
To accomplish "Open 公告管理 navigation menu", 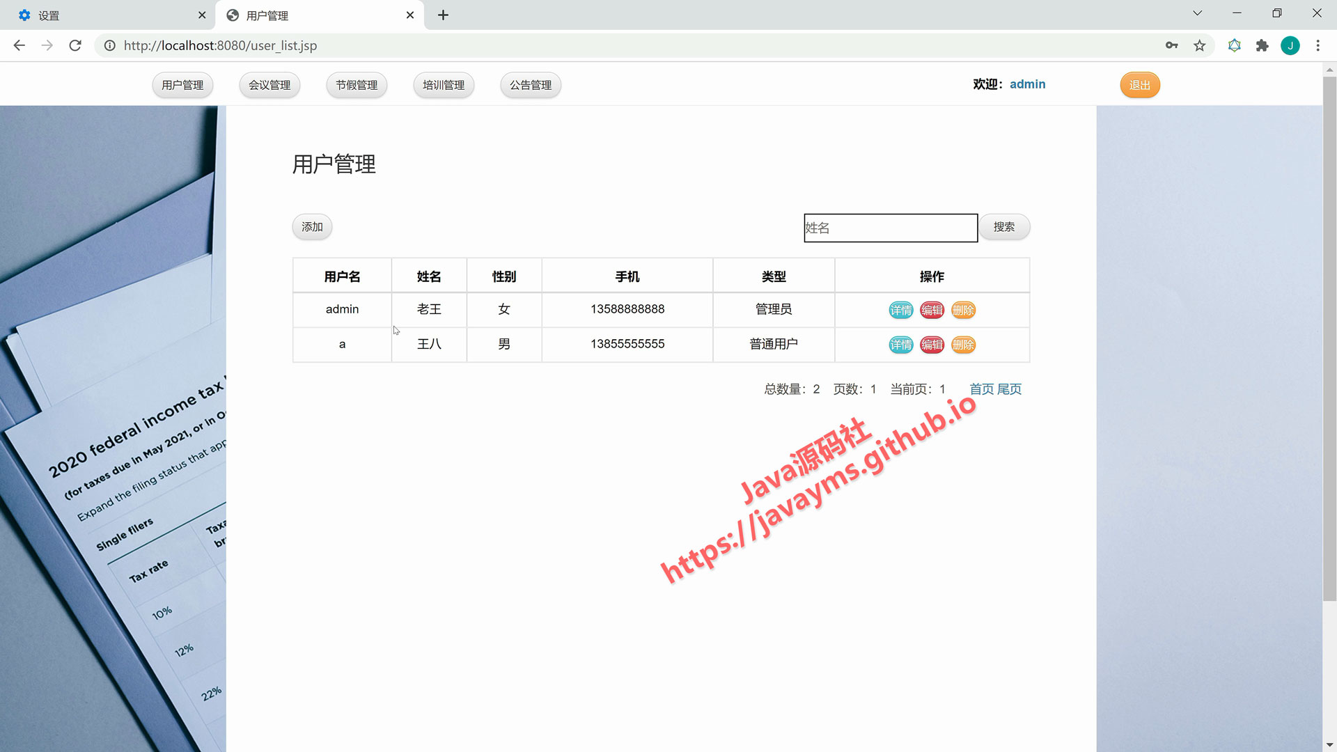I will click(531, 85).
